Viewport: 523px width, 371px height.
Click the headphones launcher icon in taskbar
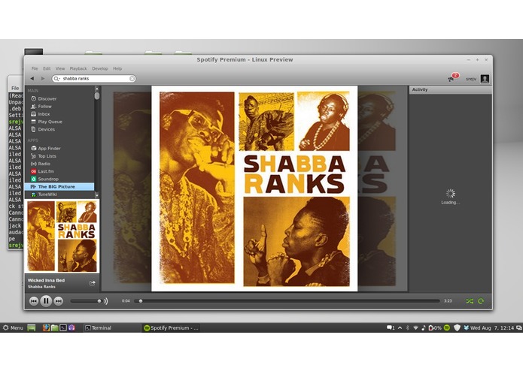(71, 327)
